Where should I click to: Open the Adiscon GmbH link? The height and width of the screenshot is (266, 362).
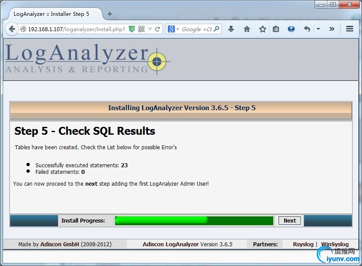click(x=60, y=244)
